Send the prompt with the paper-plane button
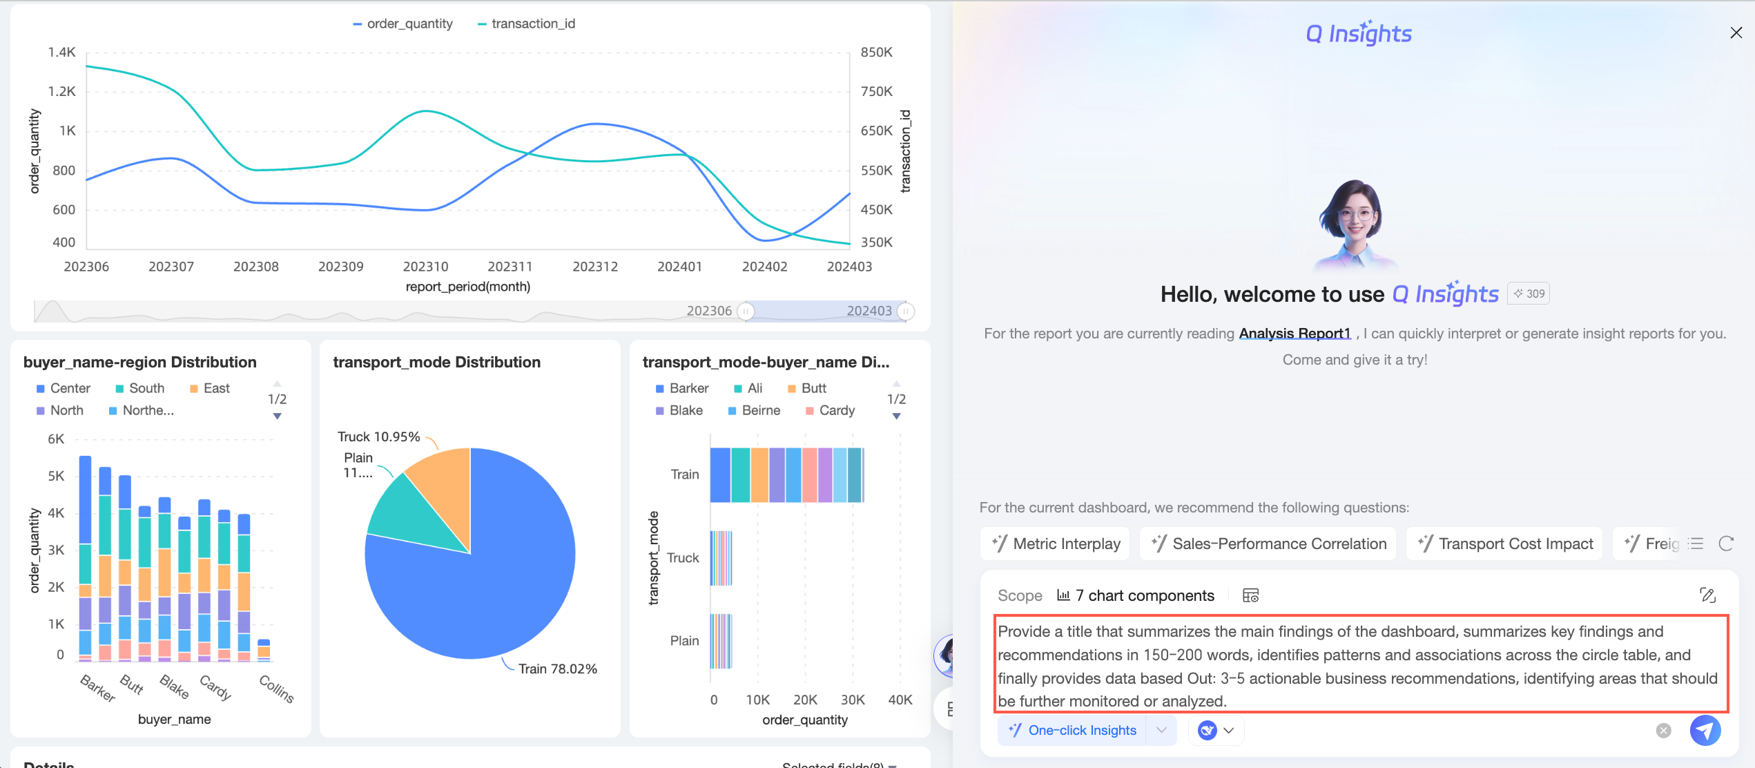The height and width of the screenshot is (768, 1755). 1705,730
